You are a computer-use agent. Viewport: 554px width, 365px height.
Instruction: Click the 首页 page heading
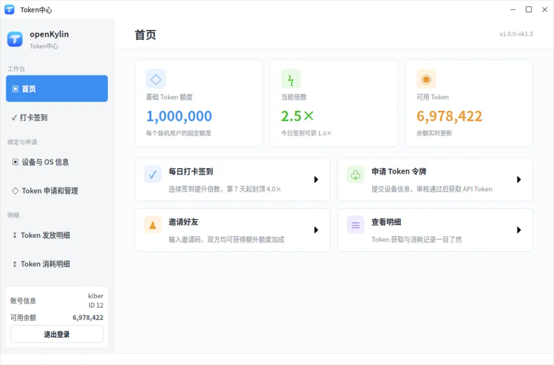pyautogui.click(x=145, y=35)
